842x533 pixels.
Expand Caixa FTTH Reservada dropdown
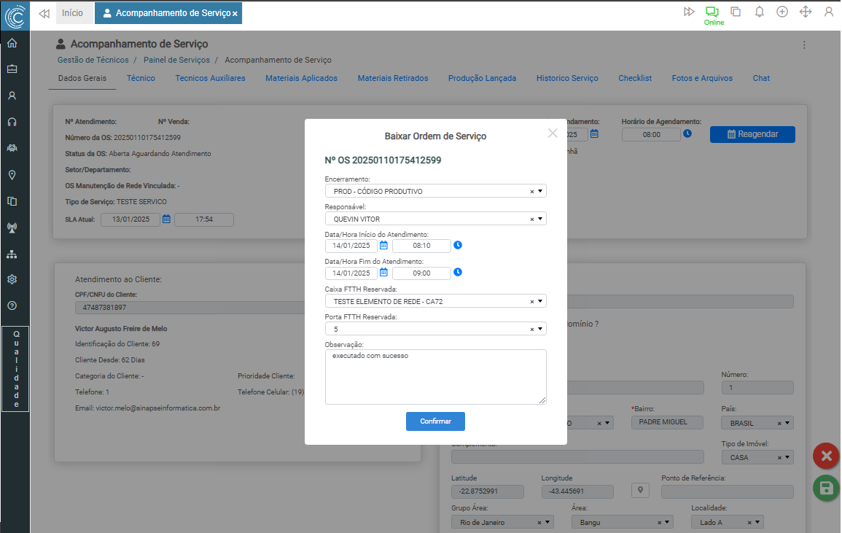click(x=541, y=301)
